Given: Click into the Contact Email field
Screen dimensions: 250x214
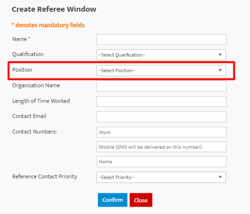Looking at the screenshot, I should coord(161,117).
